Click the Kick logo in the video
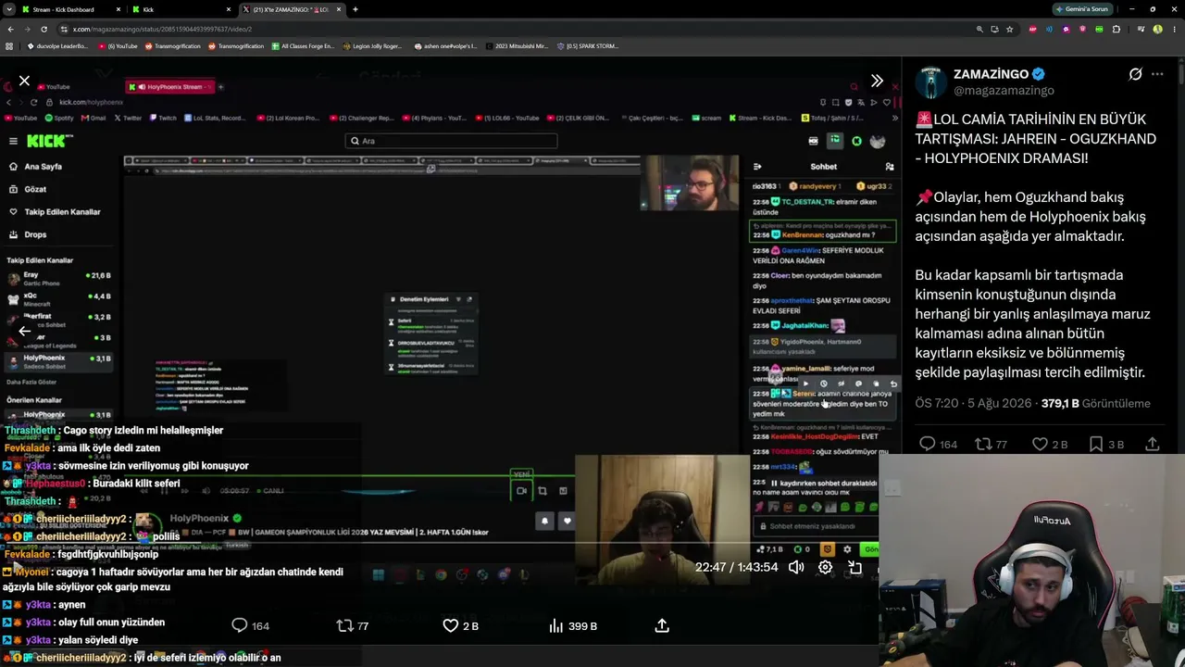 (49, 141)
